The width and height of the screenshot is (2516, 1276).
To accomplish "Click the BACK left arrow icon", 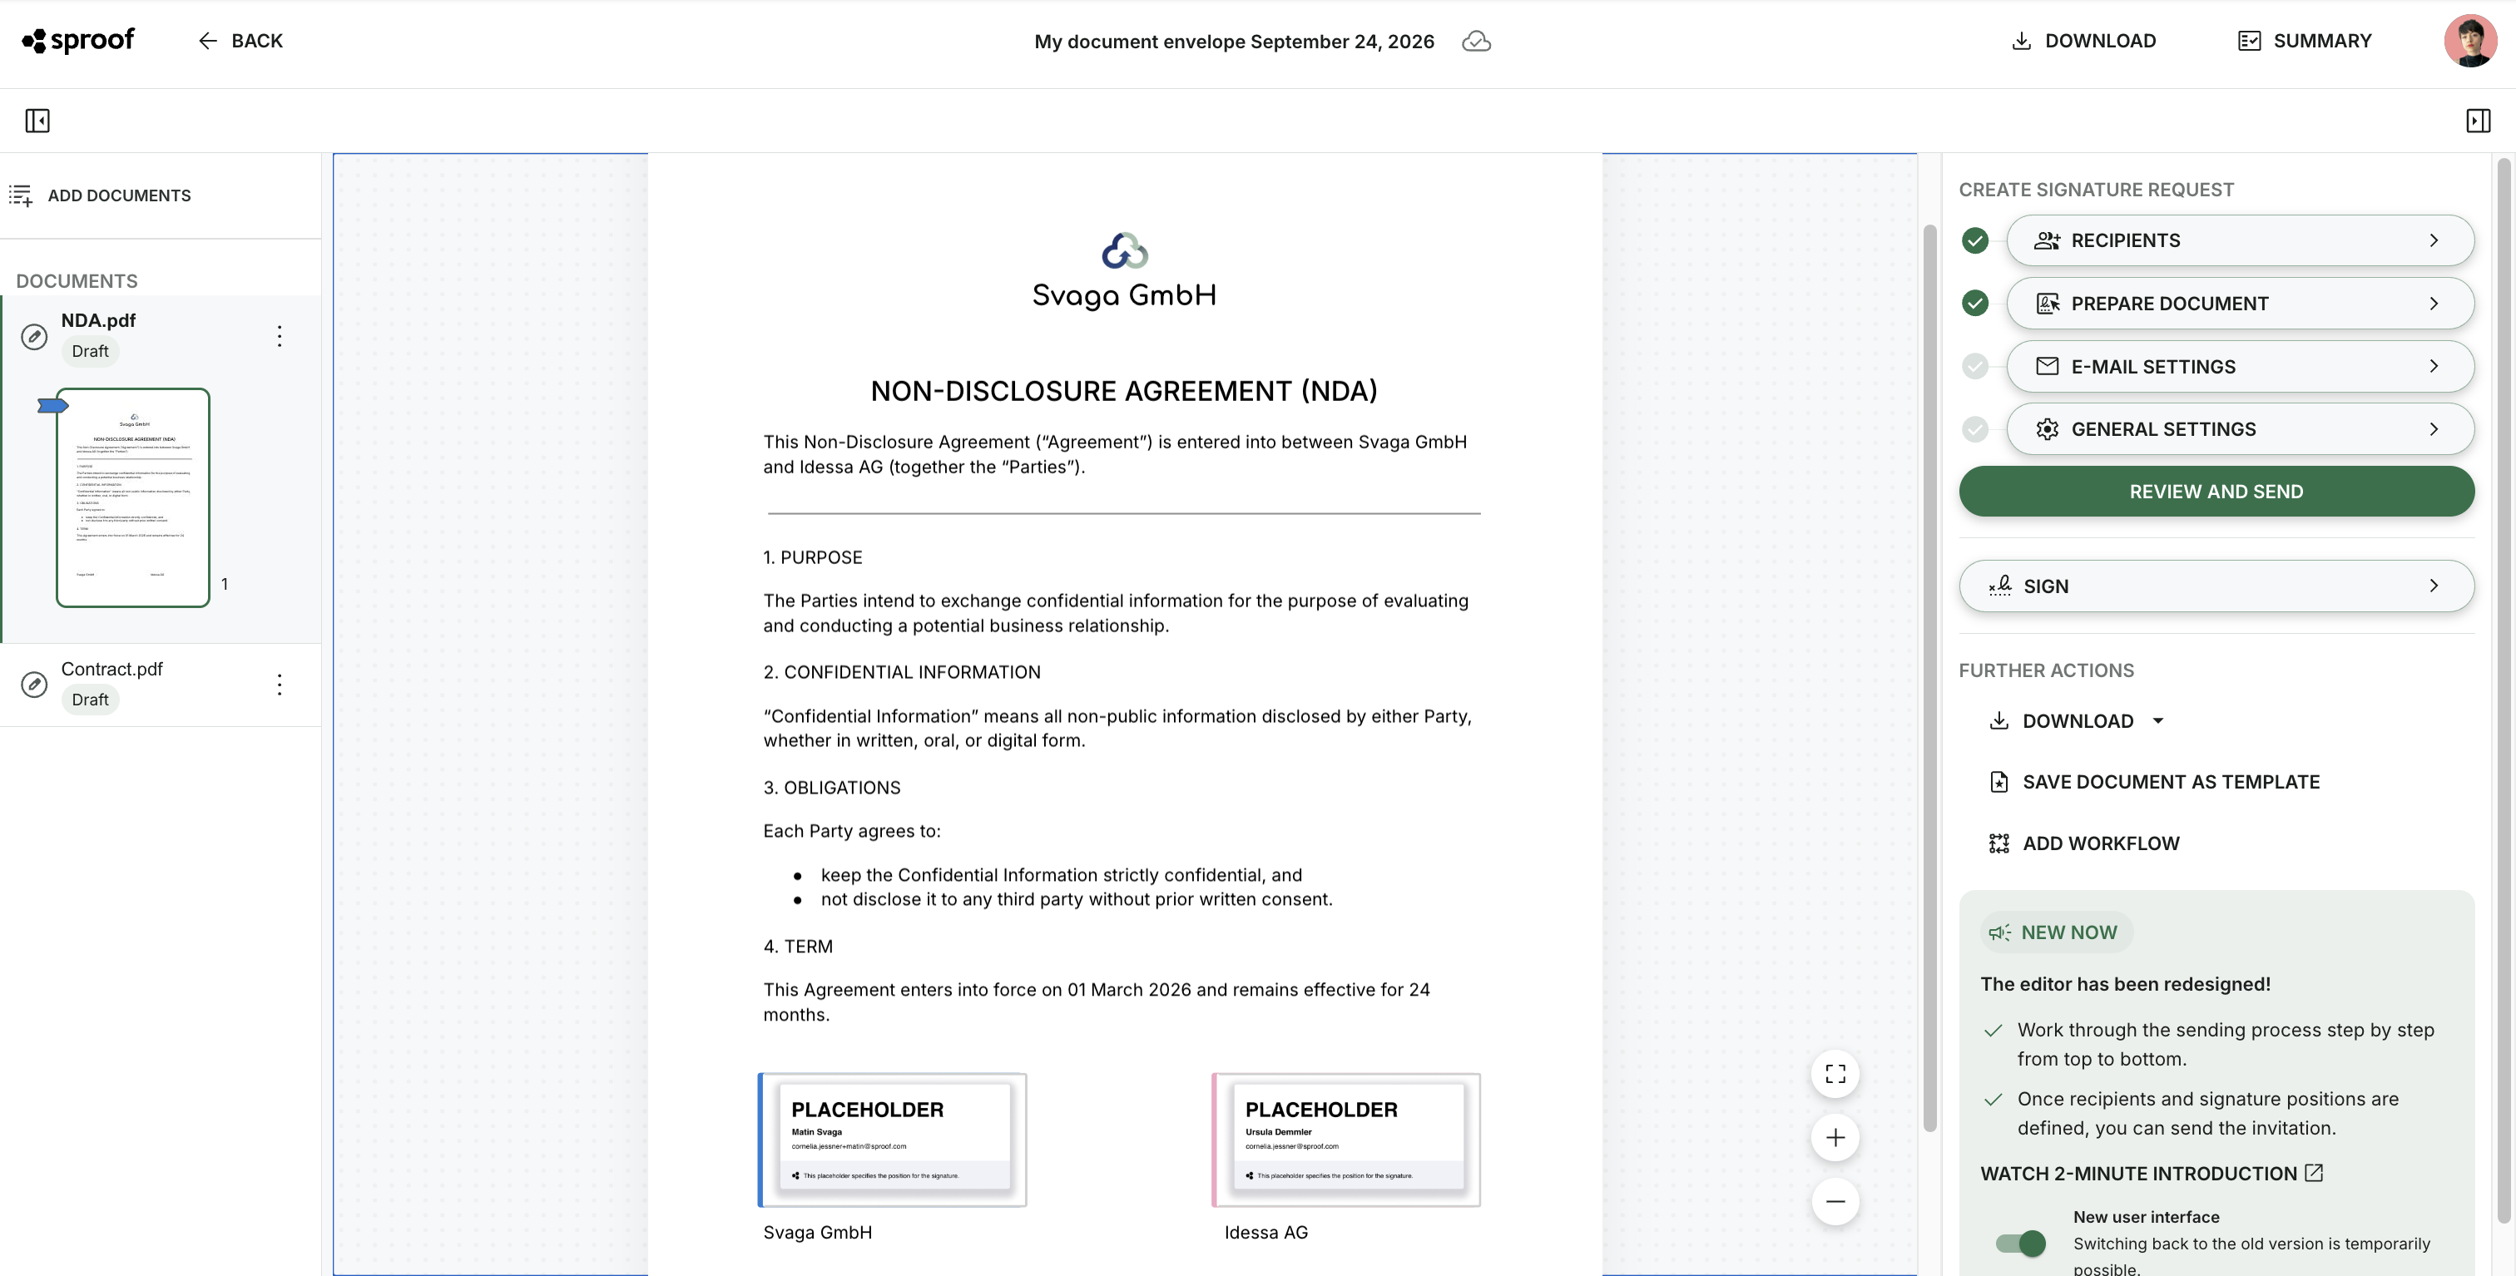I will coord(207,41).
